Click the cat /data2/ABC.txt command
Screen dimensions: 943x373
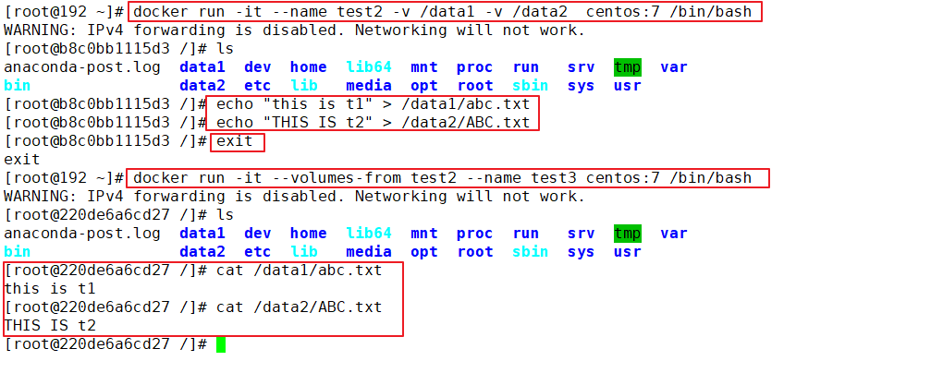coord(299,307)
